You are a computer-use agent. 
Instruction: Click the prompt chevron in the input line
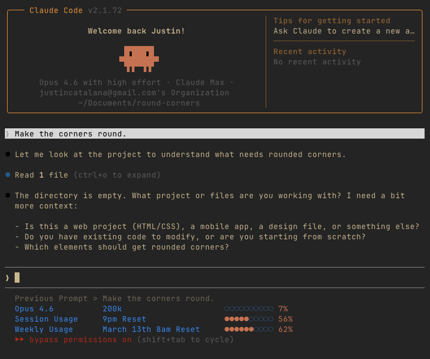(8, 278)
